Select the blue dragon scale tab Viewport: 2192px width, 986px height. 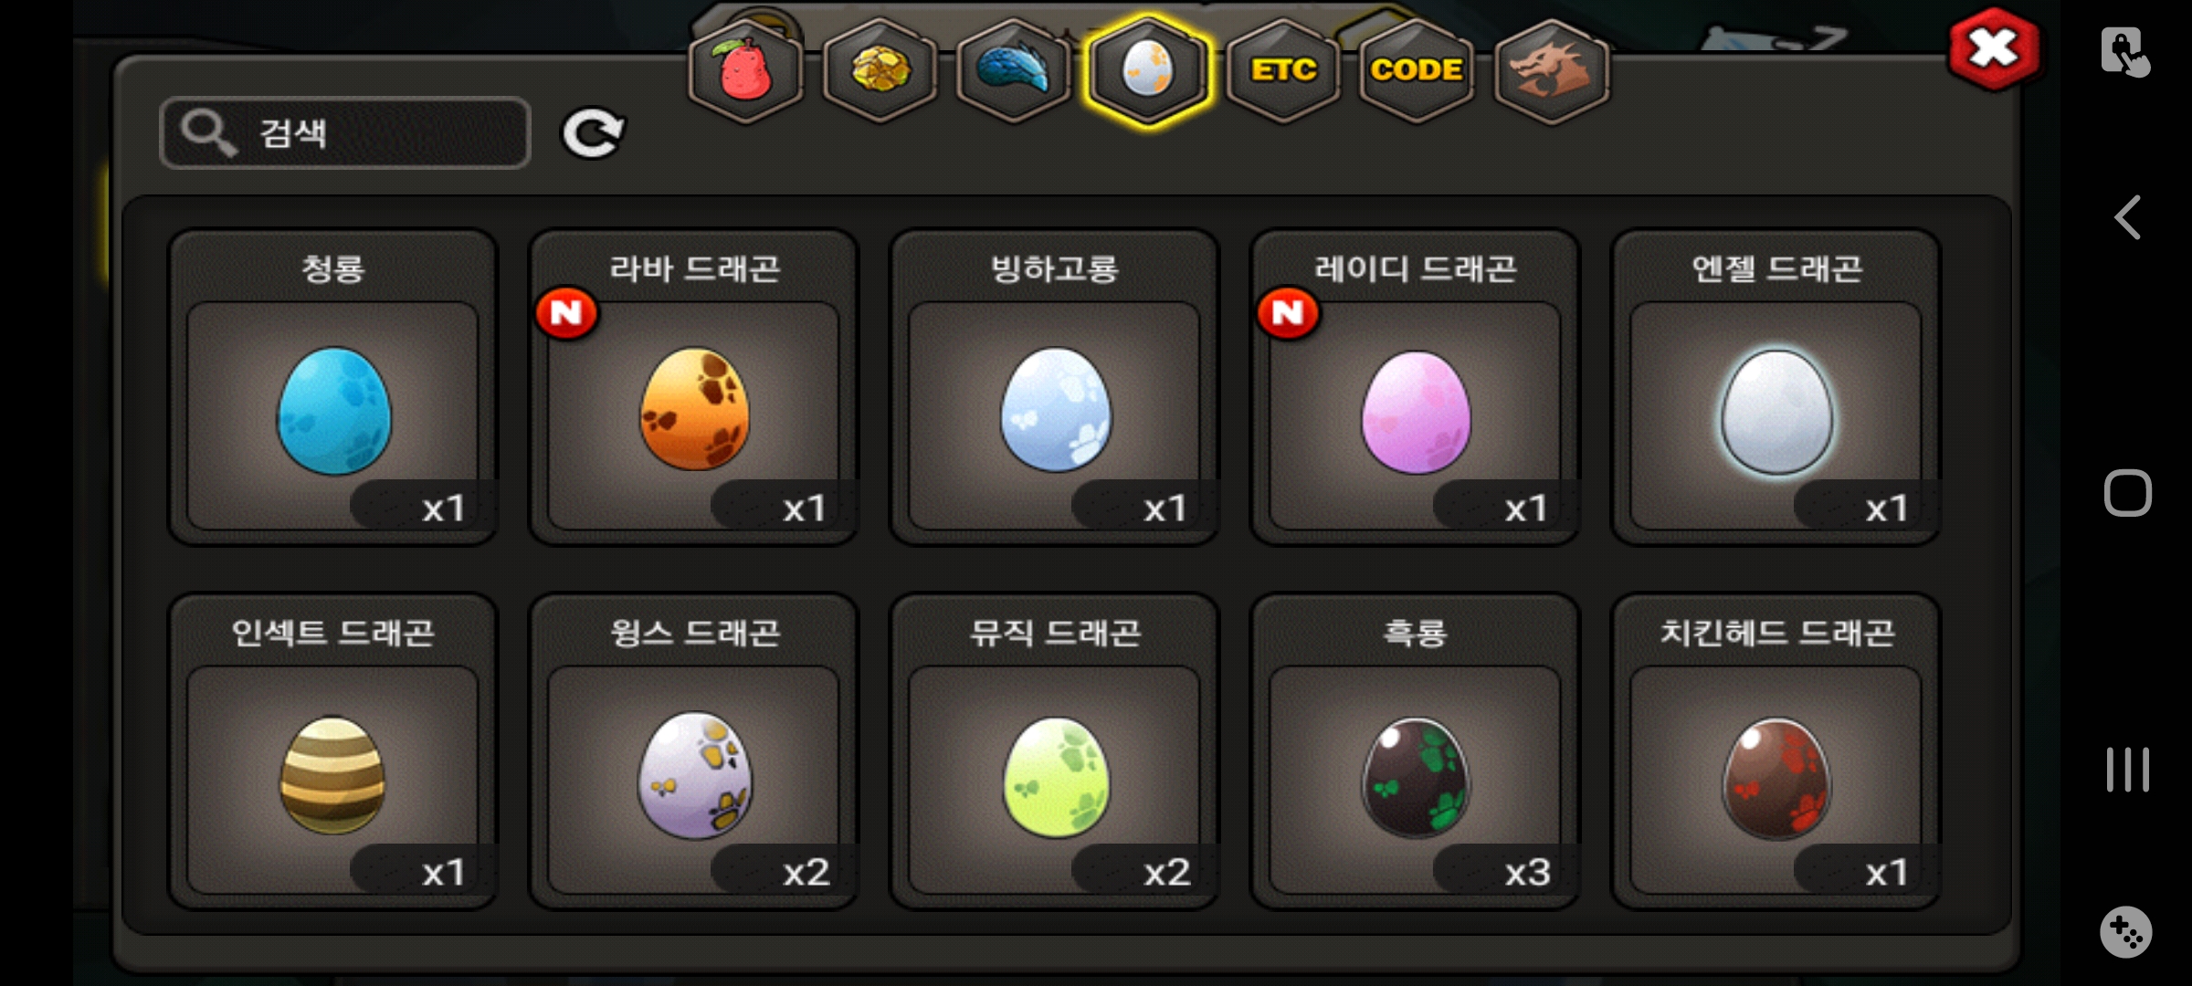(1014, 71)
